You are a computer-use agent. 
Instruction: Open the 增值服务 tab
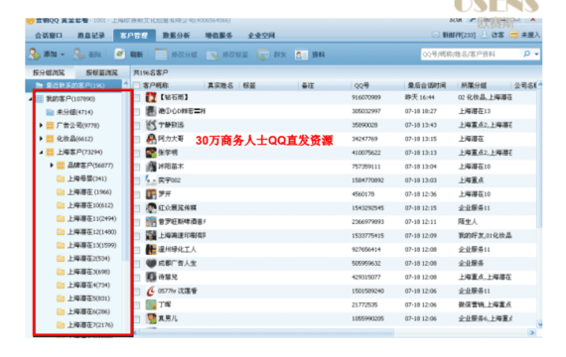pos(218,36)
